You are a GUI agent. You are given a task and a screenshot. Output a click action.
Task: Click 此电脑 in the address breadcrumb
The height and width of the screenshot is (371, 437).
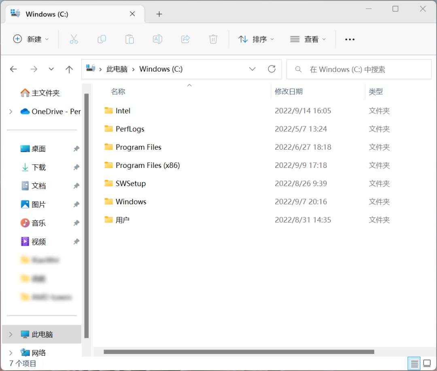(x=117, y=69)
